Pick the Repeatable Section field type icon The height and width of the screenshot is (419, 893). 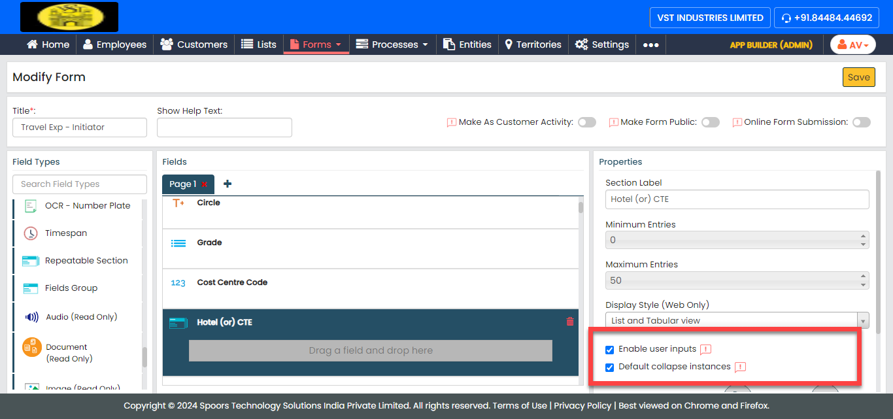click(x=31, y=261)
